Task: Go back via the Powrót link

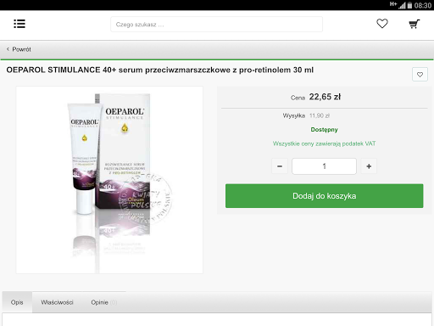Action: (21, 49)
